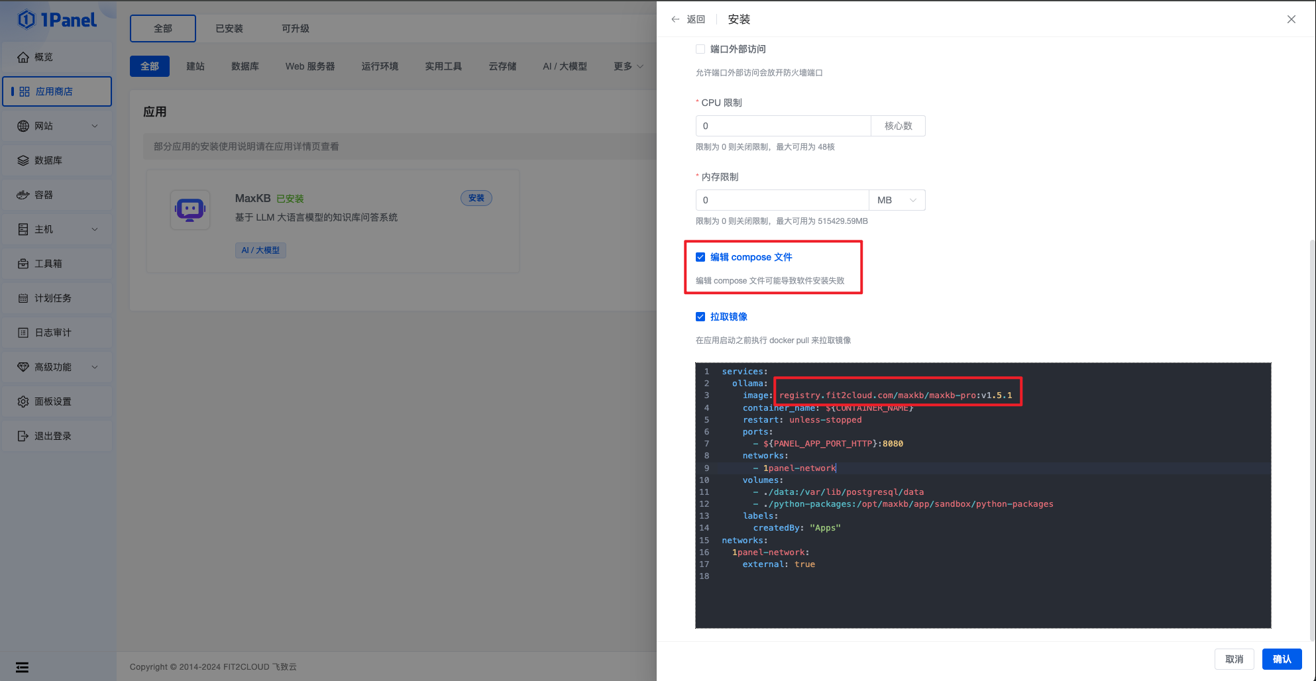
Task: Click the MaxKB robot app icon
Action: click(190, 210)
